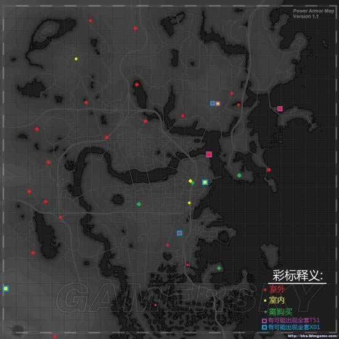Image resolution: width=339 pixels, height=339 pixels.
Task: Click the blue-framed yellow marker at the left map edge
Action: 6,289
